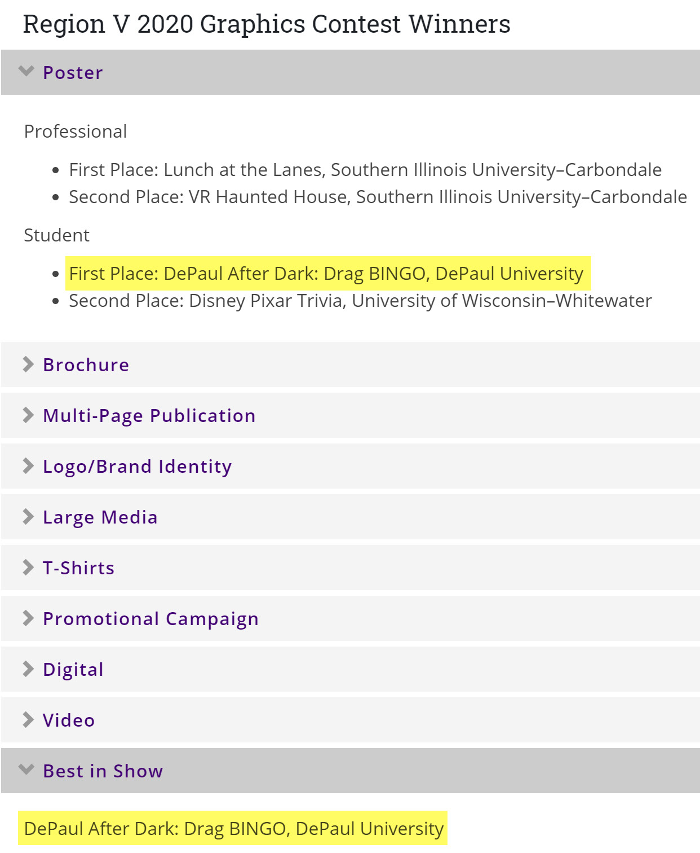This screenshot has width=700, height=853.
Task: Expand the Brochure chevron arrow
Action: tap(28, 364)
